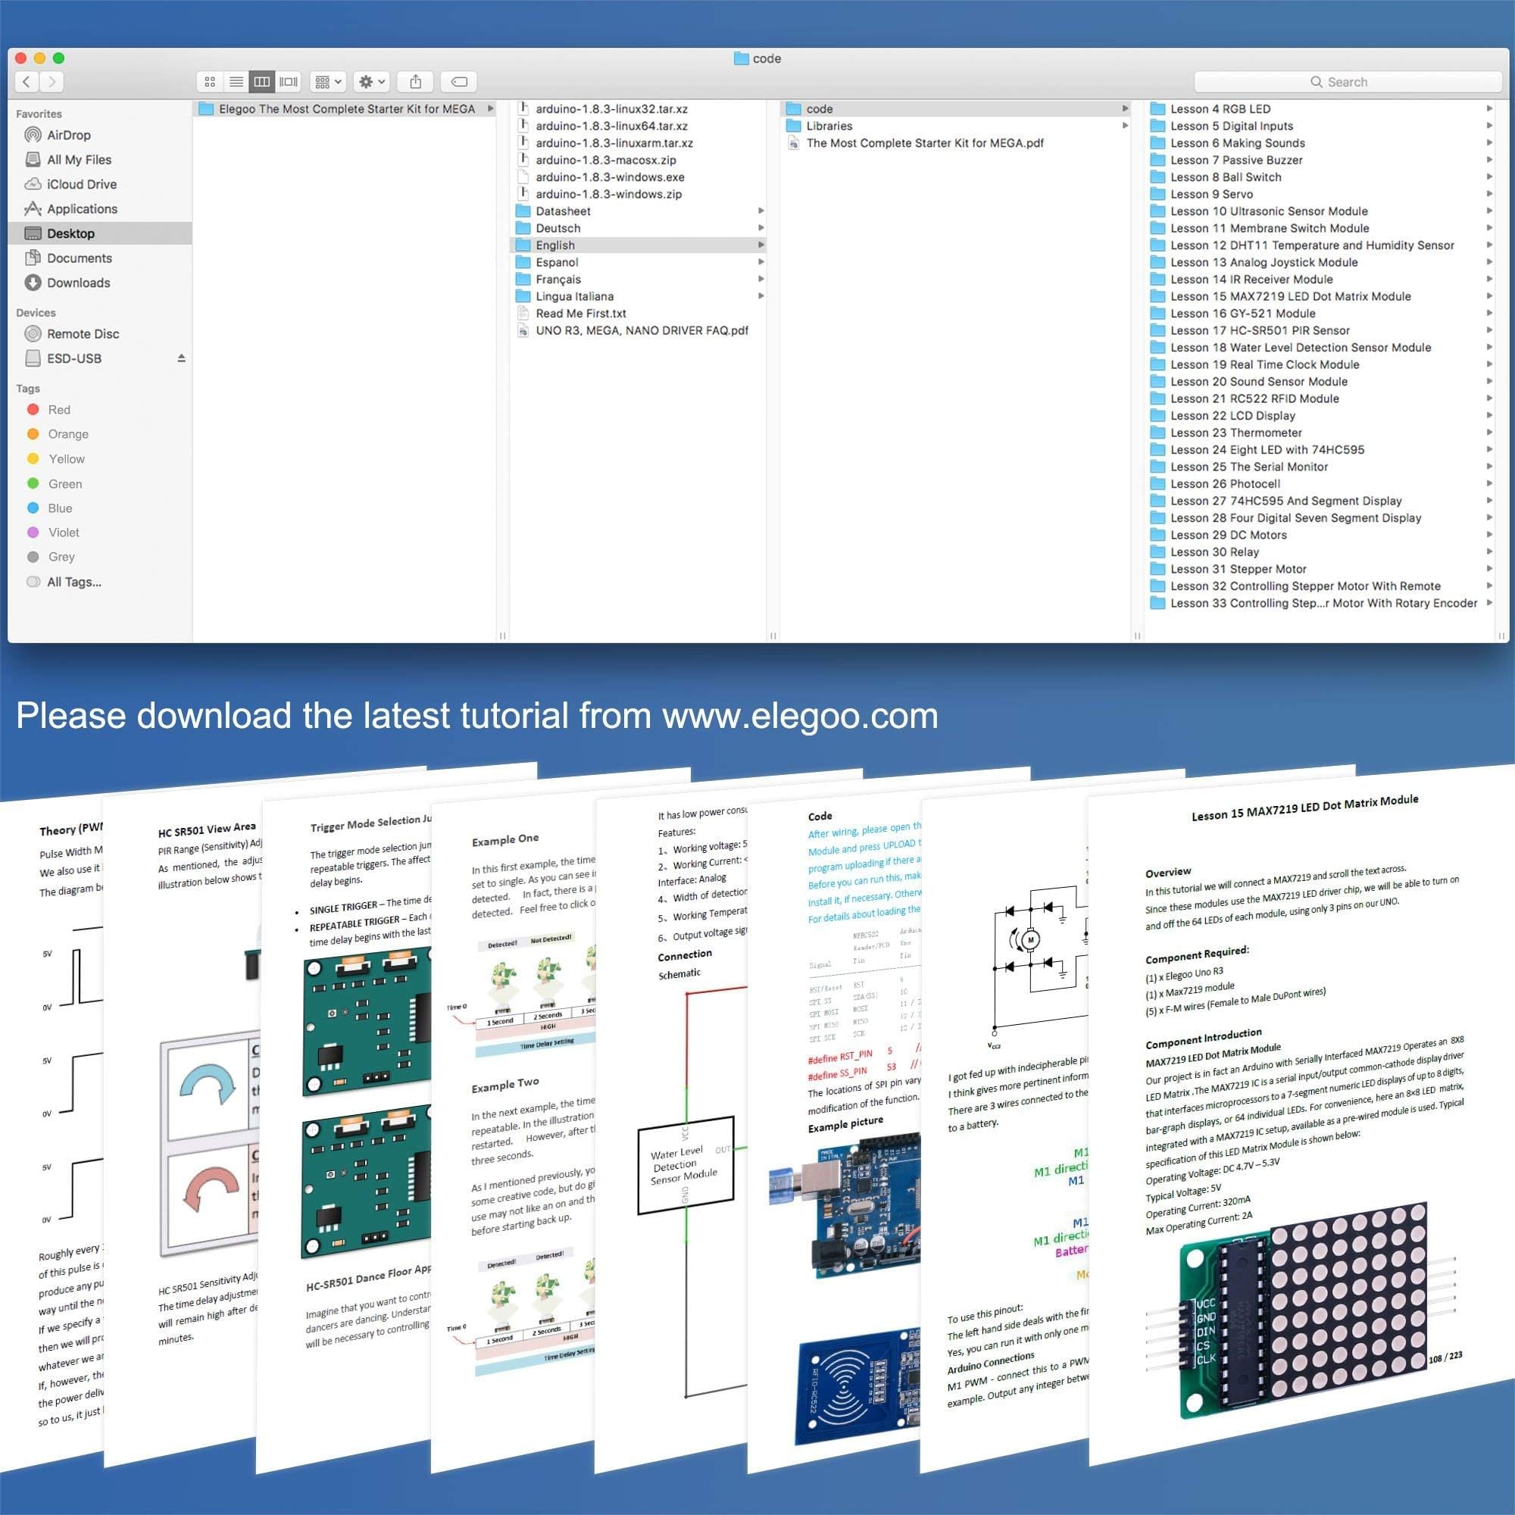The width and height of the screenshot is (1515, 1515).
Task: Toggle Column view mode
Action: coord(263,82)
